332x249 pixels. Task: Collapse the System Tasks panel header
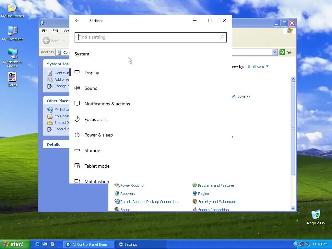[x=56, y=64]
